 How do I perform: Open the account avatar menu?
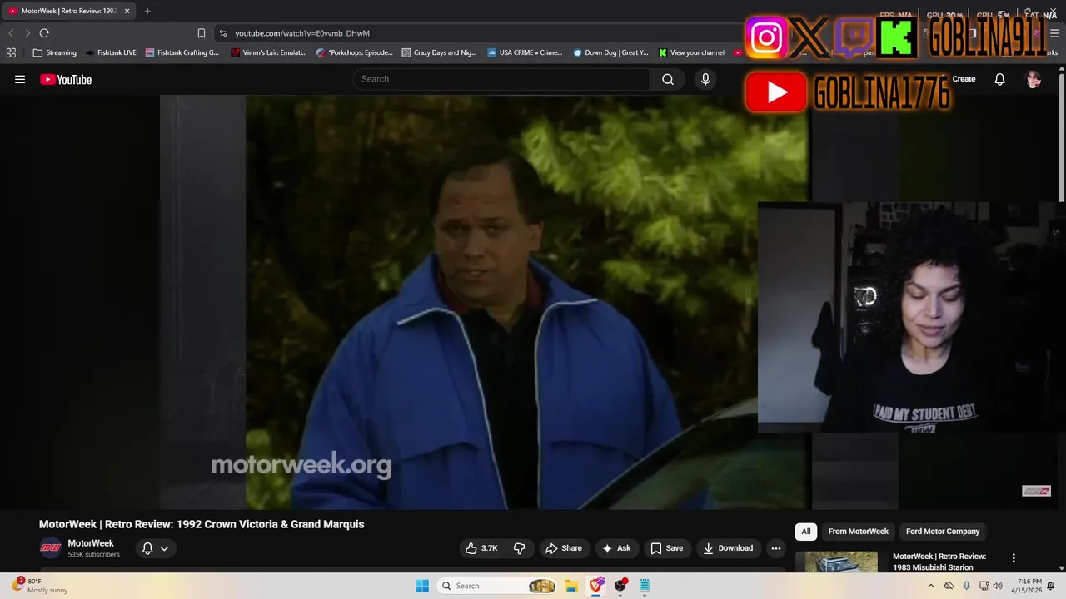click(x=1034, y=79)
